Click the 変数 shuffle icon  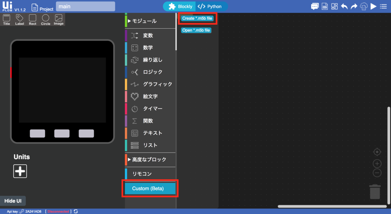click(x=135, y=35)
